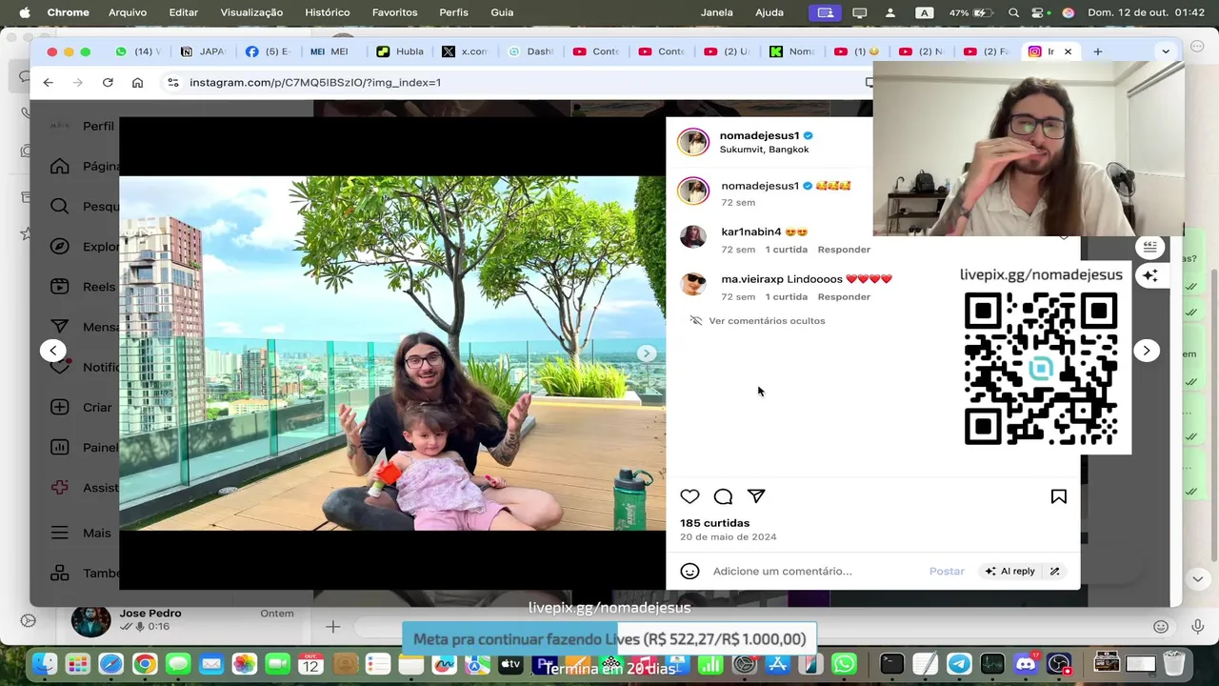The image size is (1219, 686).
Task: Open new tab with plus button
Action: pyautogui.click(x=1098, y=51)
